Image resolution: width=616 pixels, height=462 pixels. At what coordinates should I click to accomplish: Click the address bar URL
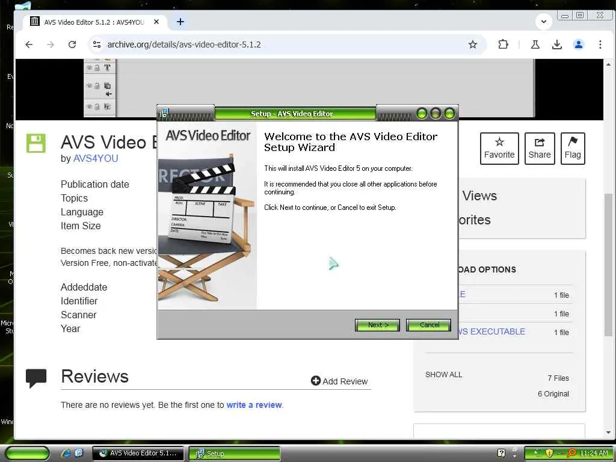click(x=184, y=45)
